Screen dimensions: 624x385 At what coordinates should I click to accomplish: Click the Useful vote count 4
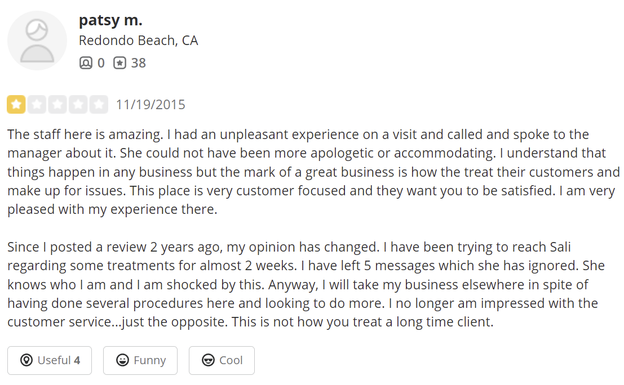pyautogui.click(x=77, y=360)
